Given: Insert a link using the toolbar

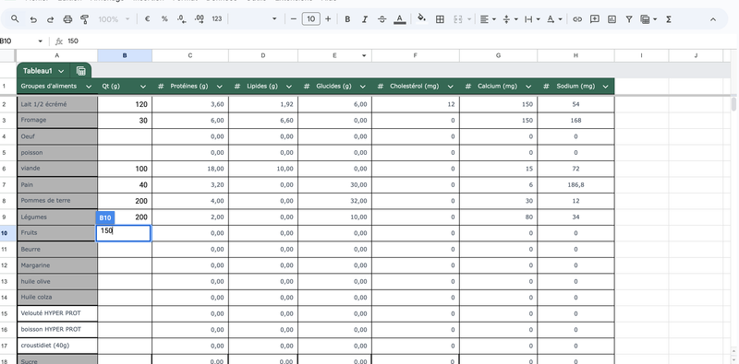Looking at the screenshot, I should click(576, 19).
